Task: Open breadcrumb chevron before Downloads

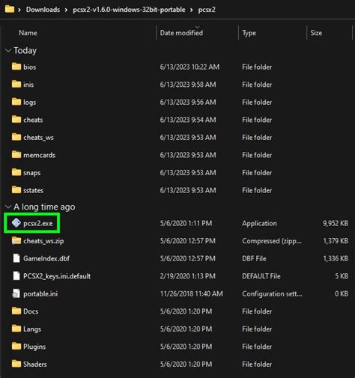Action: 19,10
